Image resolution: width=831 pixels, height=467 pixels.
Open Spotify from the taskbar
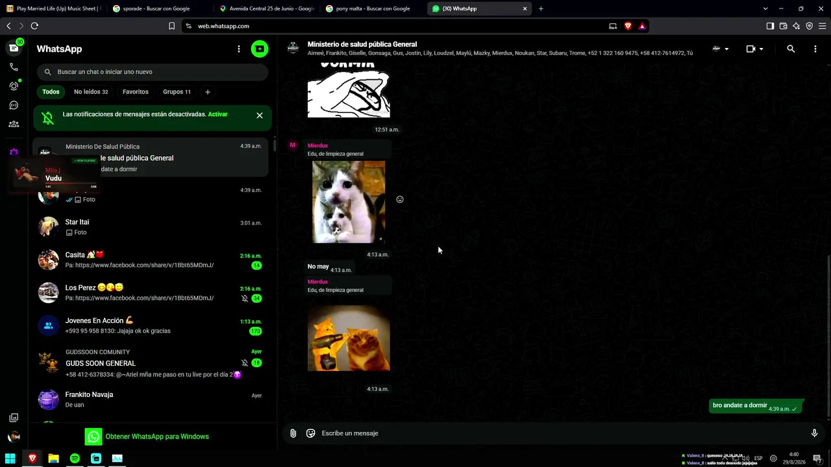pos(75,459)
